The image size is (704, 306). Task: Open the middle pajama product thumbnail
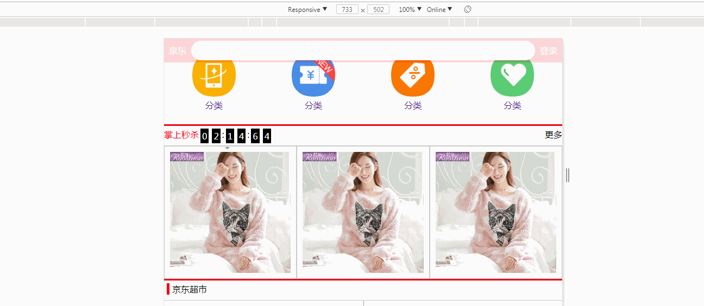pos(363,212)
